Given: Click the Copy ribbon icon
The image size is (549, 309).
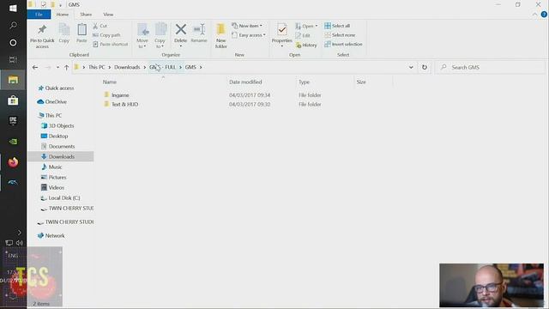Looking at the screenshot, I should pos(63,33).
